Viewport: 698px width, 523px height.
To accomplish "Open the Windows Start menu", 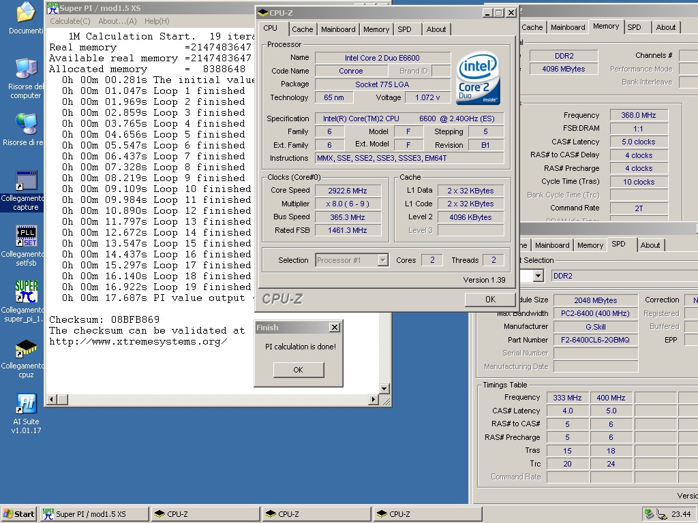I will pos(18,514).
